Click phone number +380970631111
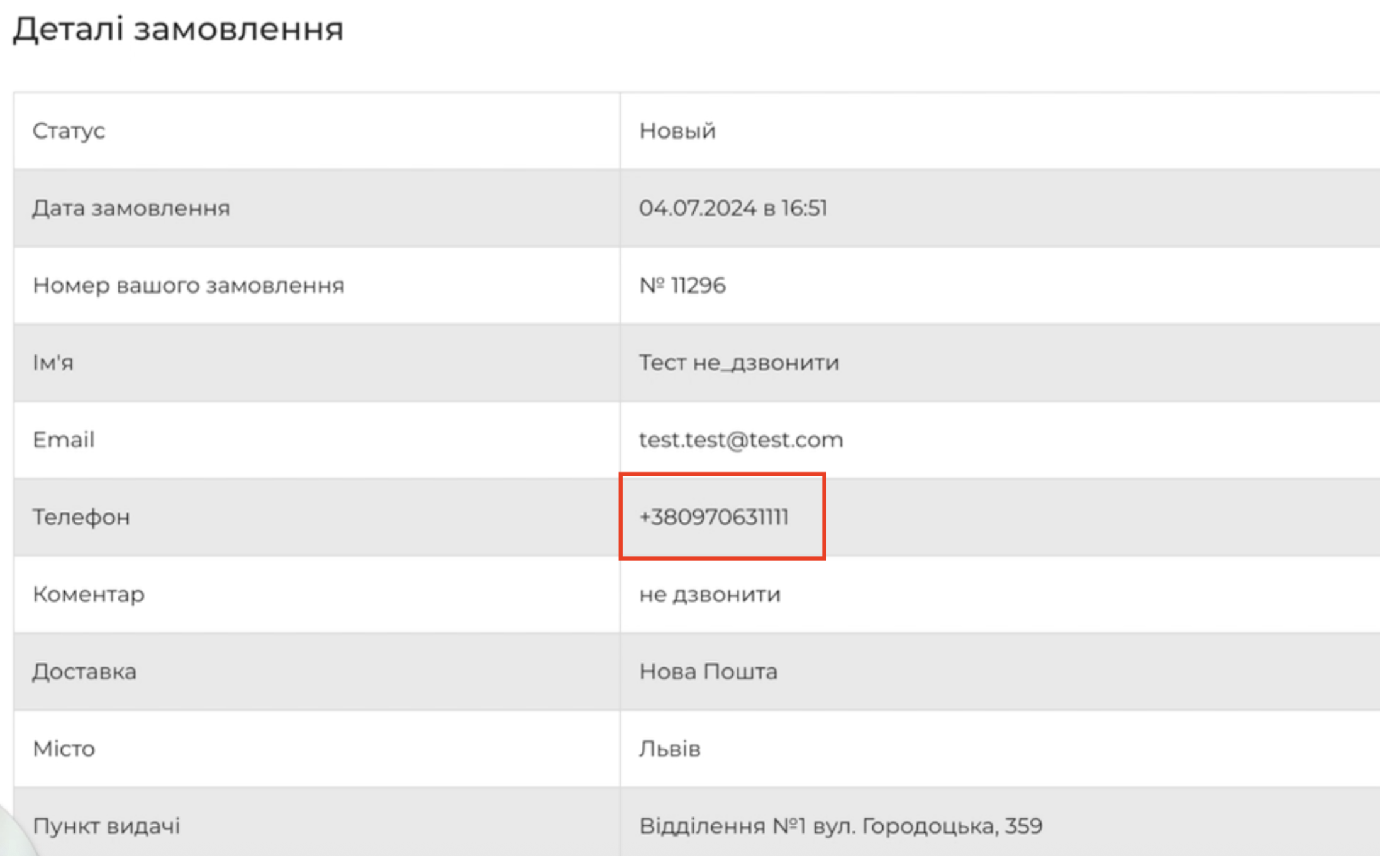This screenshot has height=856, width=1380. (713, 517)
